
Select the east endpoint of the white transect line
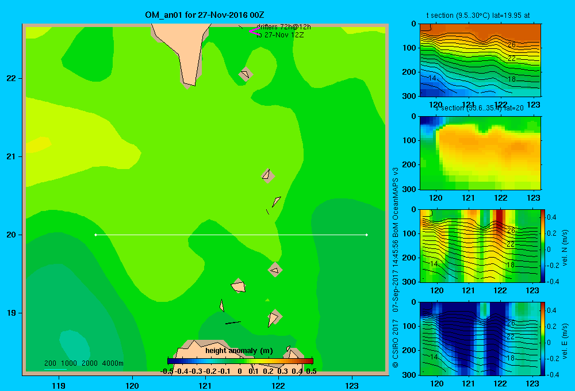367,235
